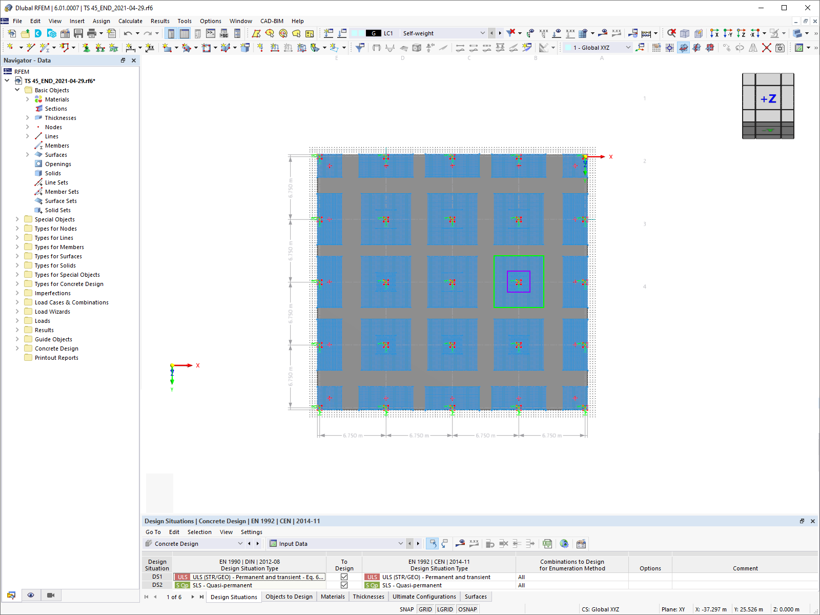Collapse the Basic Objects folder
Viewport: 820px width, 615px height.
[x=17, y=90]
